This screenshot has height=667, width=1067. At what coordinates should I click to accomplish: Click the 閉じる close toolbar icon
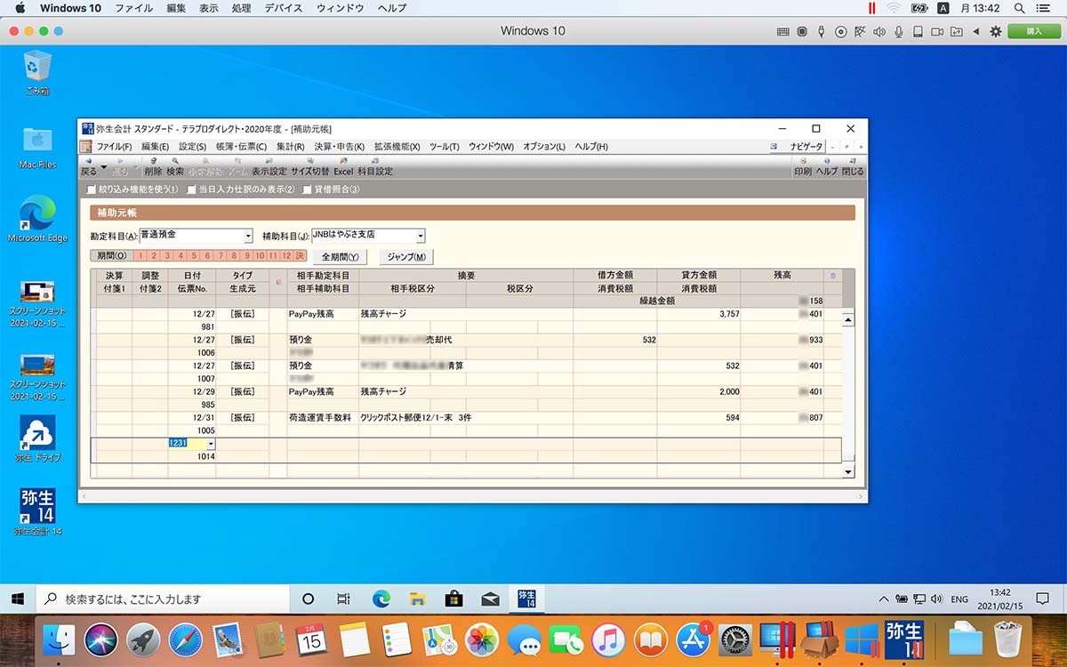[853, 166]
